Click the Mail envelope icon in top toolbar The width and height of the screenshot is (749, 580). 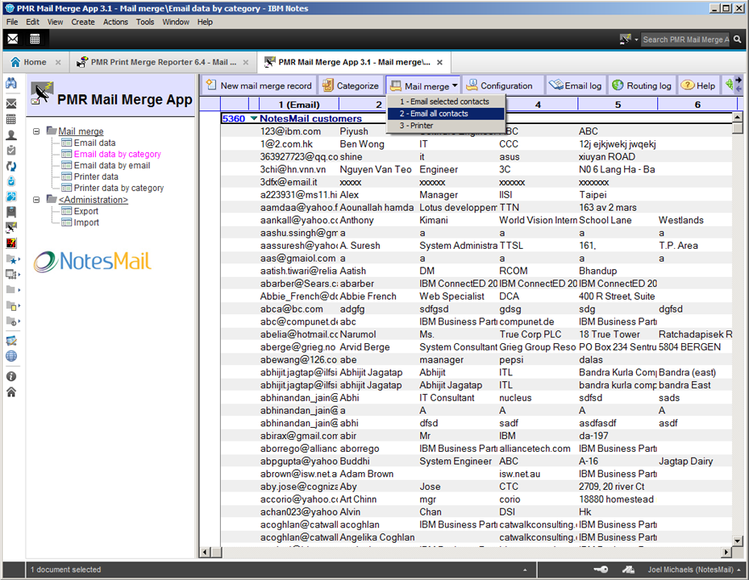(13, 39)
